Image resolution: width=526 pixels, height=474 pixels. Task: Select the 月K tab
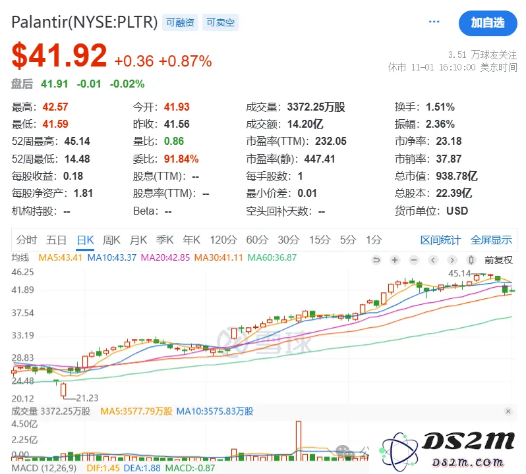[138, 240]
